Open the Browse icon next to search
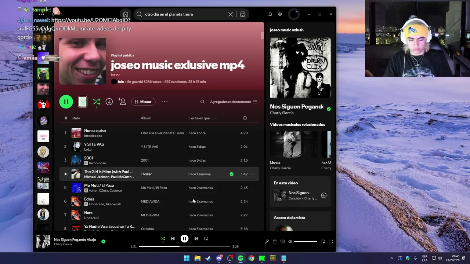The image size is (470, 264). click(242, 14)
